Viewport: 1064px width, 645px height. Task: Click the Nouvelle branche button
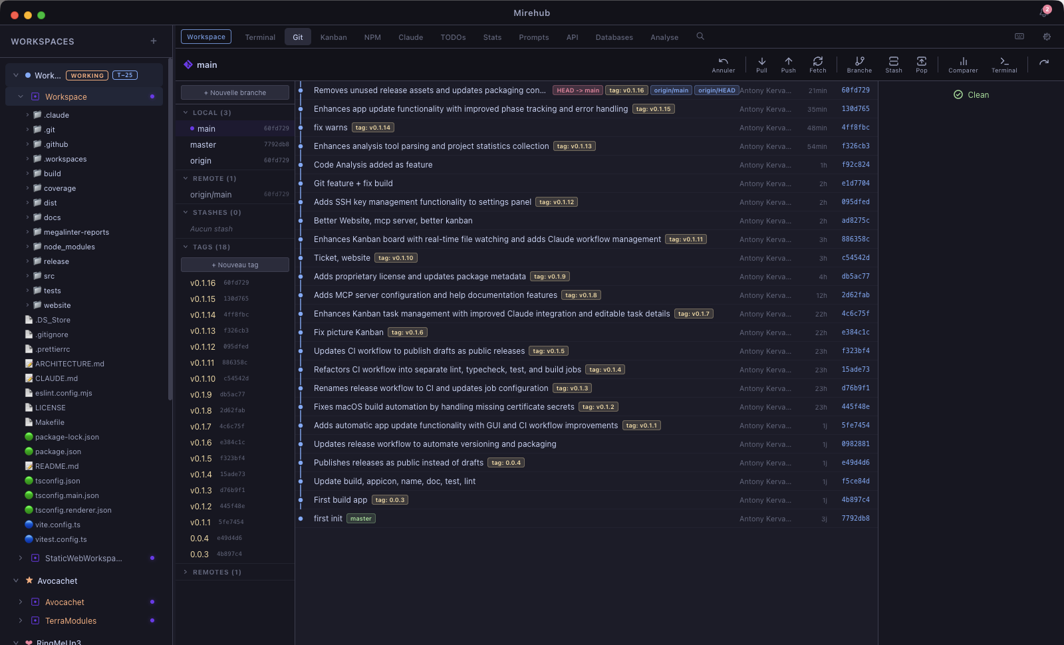[x=234, y=92]
